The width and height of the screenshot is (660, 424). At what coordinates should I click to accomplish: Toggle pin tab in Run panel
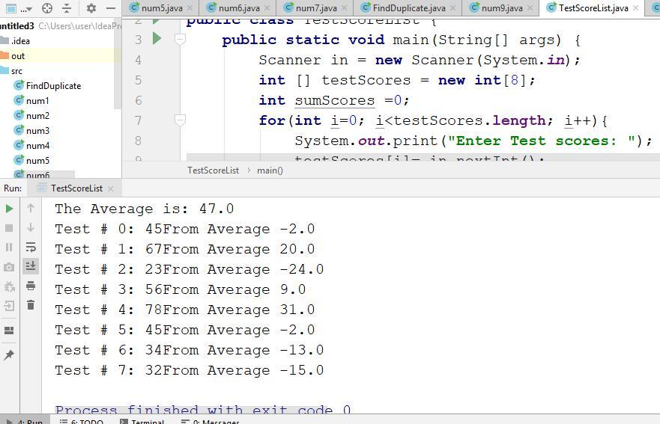coord(9,355)
